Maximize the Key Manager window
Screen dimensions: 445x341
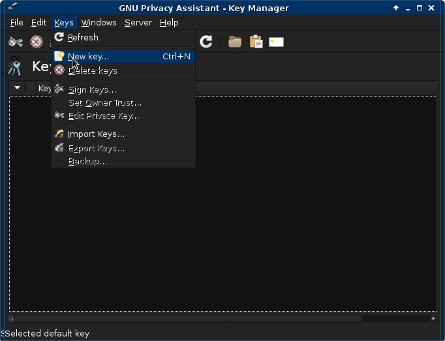point(419,8)
